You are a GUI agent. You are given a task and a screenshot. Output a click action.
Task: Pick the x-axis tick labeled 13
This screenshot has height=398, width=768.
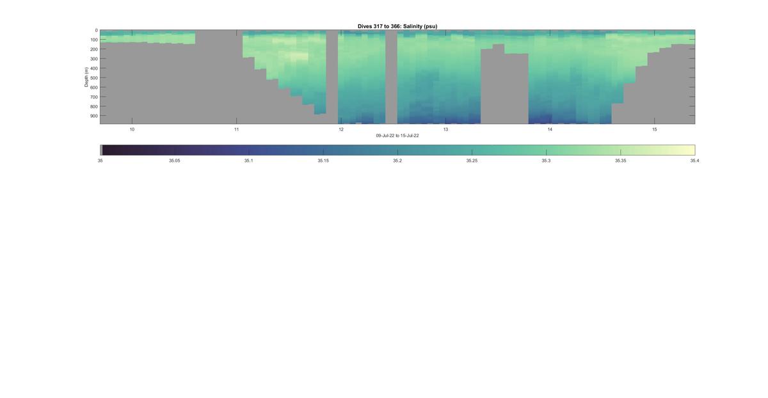click(x=445, y=129)
